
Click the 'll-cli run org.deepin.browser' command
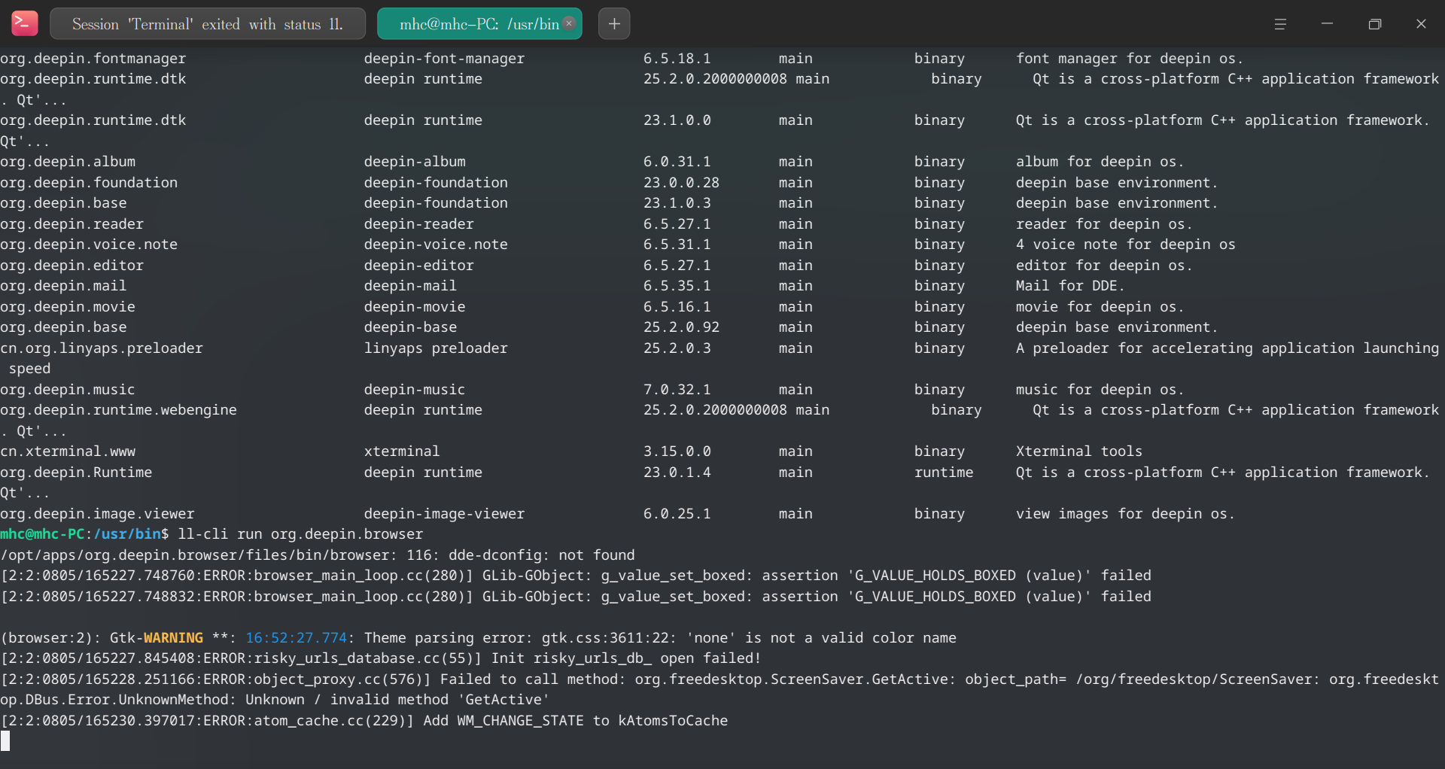tap(300, 534)
